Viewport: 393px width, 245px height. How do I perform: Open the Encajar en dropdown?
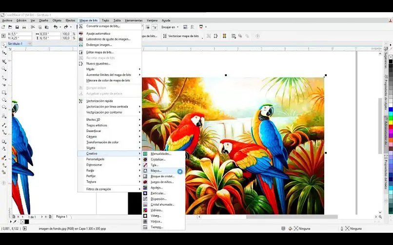tap(171, 27)
